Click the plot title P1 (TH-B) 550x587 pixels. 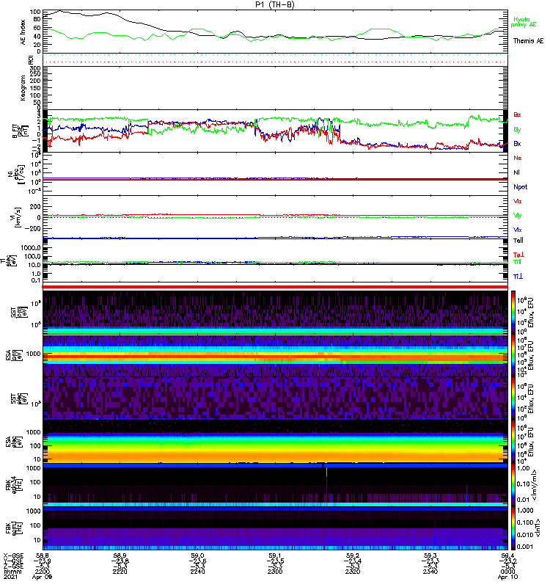(x=274, y=4)
